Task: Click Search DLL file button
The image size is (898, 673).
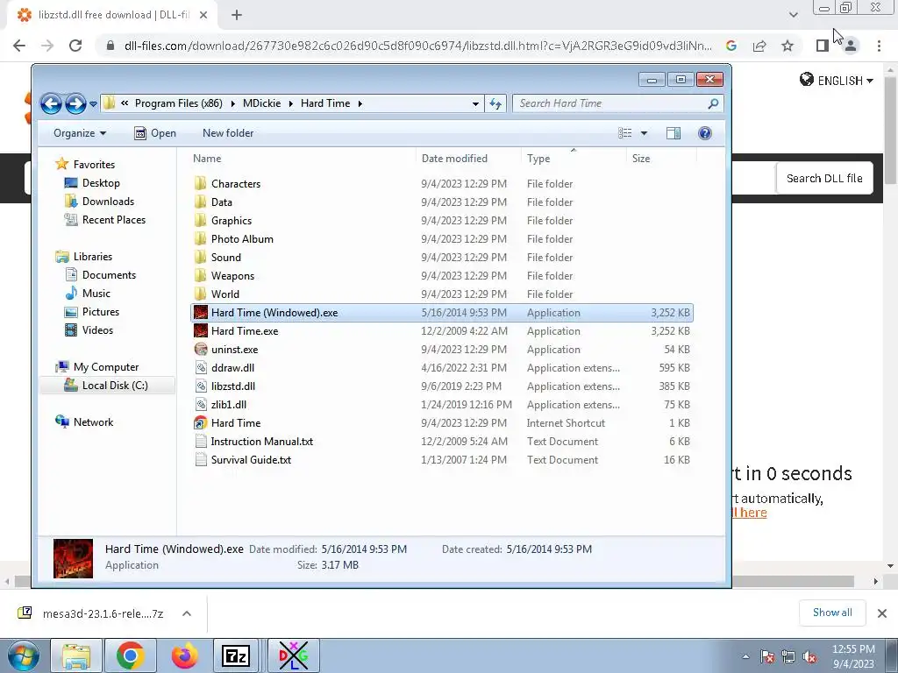Action: (824, 178)
